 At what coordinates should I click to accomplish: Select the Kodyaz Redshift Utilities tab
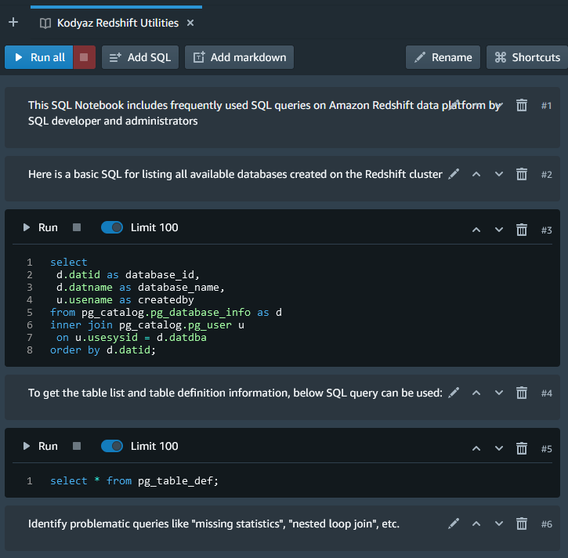[x=116, y=24]
